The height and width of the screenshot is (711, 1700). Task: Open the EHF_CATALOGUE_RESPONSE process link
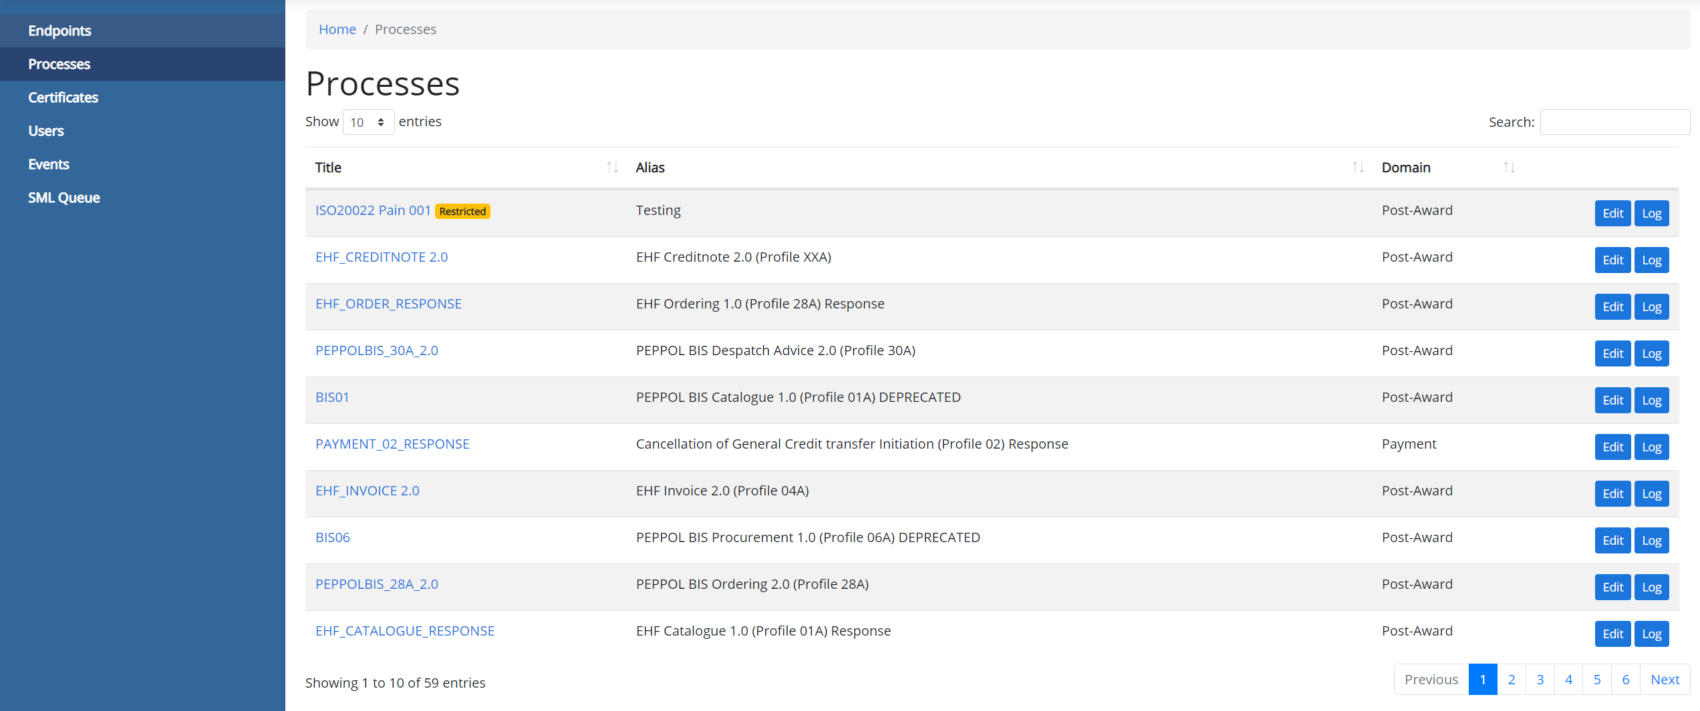(405, 631)
